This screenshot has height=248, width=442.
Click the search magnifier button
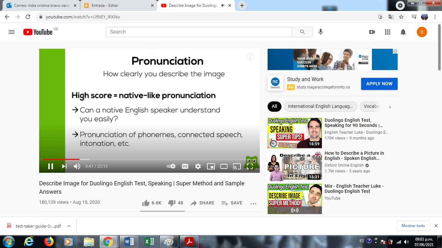[x=302, y=32]
